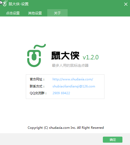This screenshot has height=145, width=130.
Task: Close the settings window with the X
Action: pos(126,4)
